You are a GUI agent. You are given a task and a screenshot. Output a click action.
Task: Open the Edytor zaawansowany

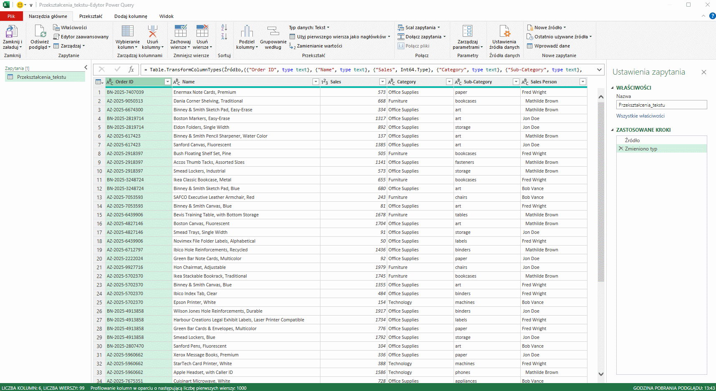tap(81, 37)
